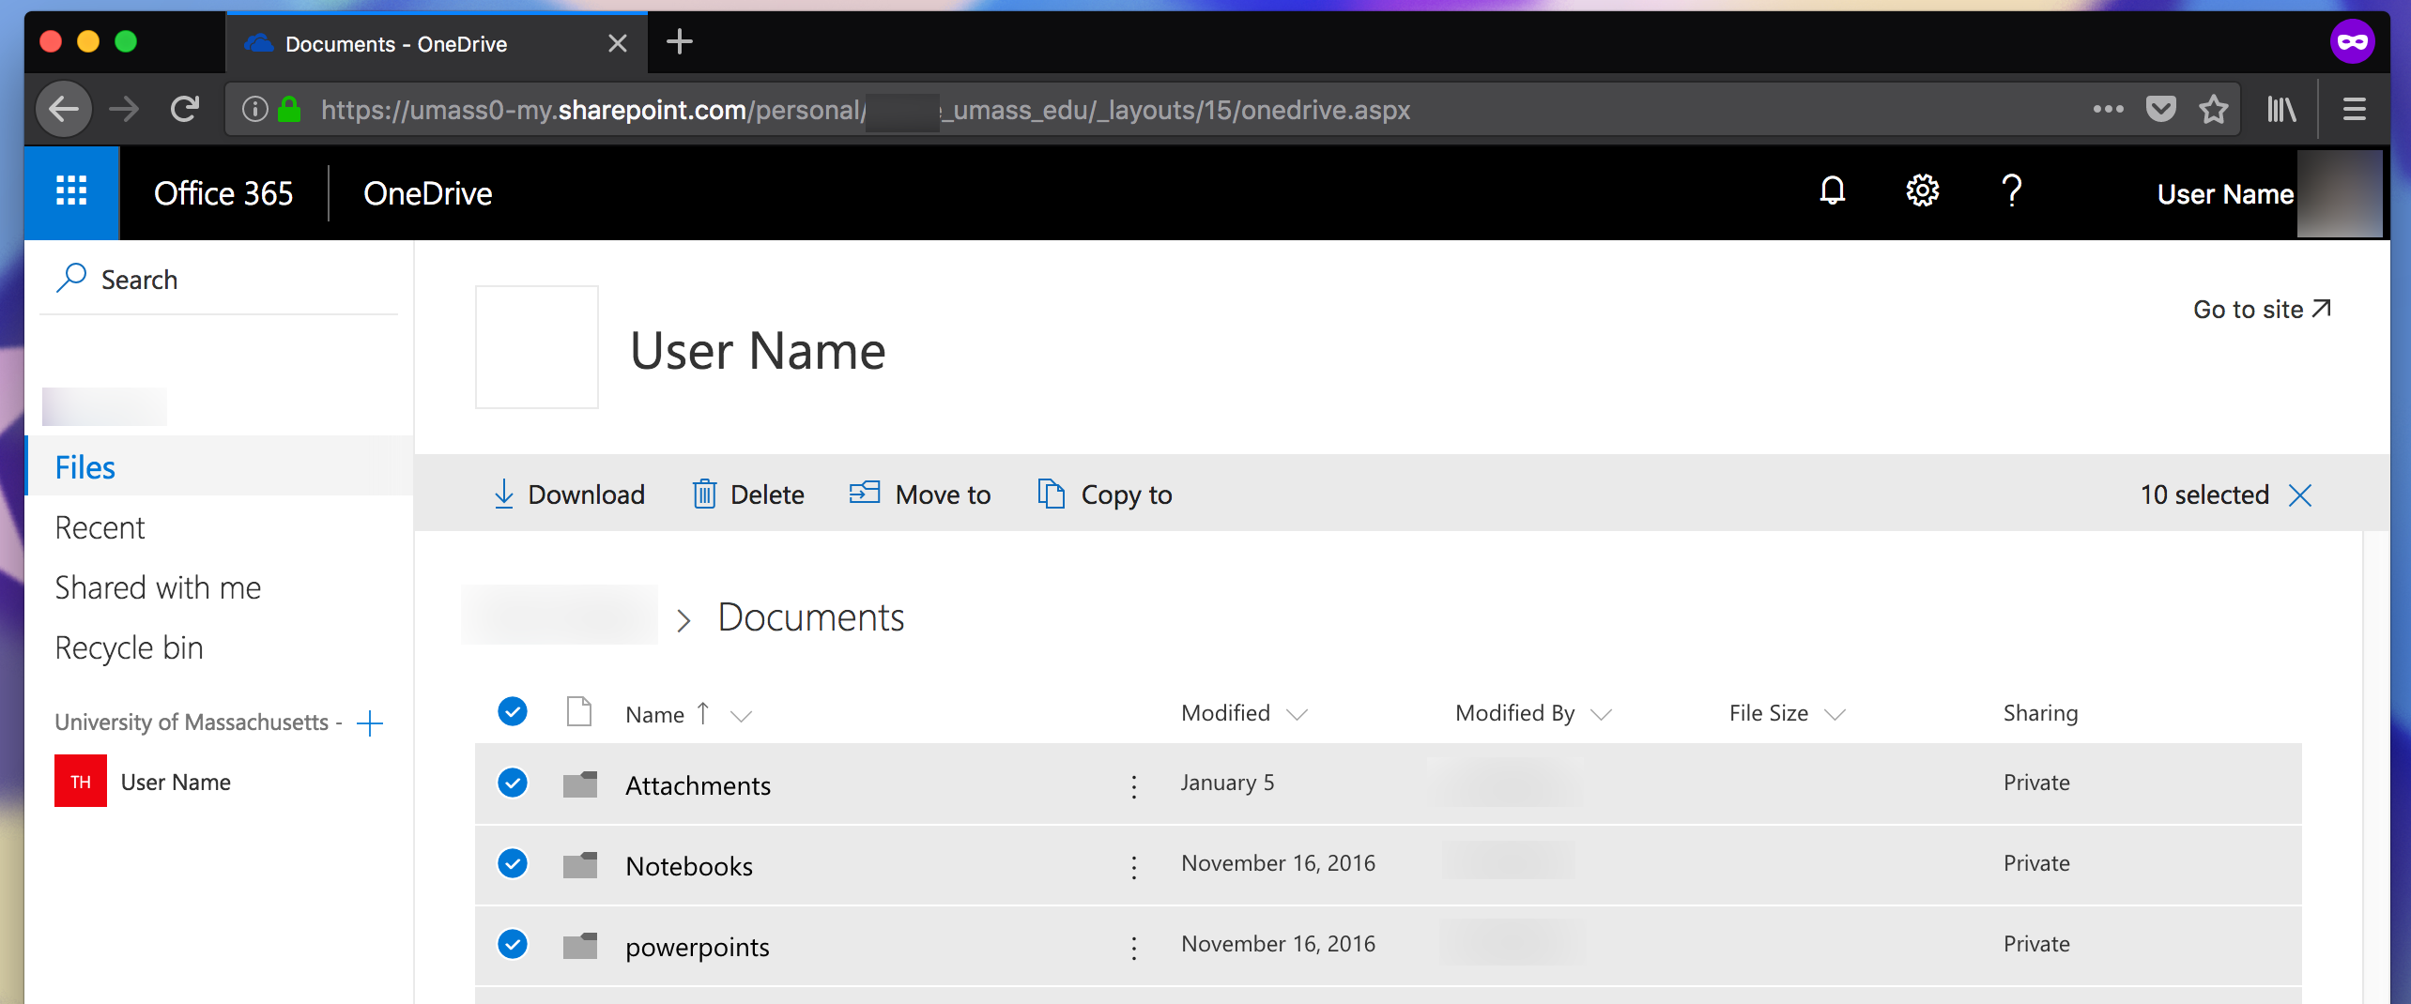The height and width of the screenshot is (1004, 2411).
Task: Click the browser back arrow
Action: tap(64, 110)
